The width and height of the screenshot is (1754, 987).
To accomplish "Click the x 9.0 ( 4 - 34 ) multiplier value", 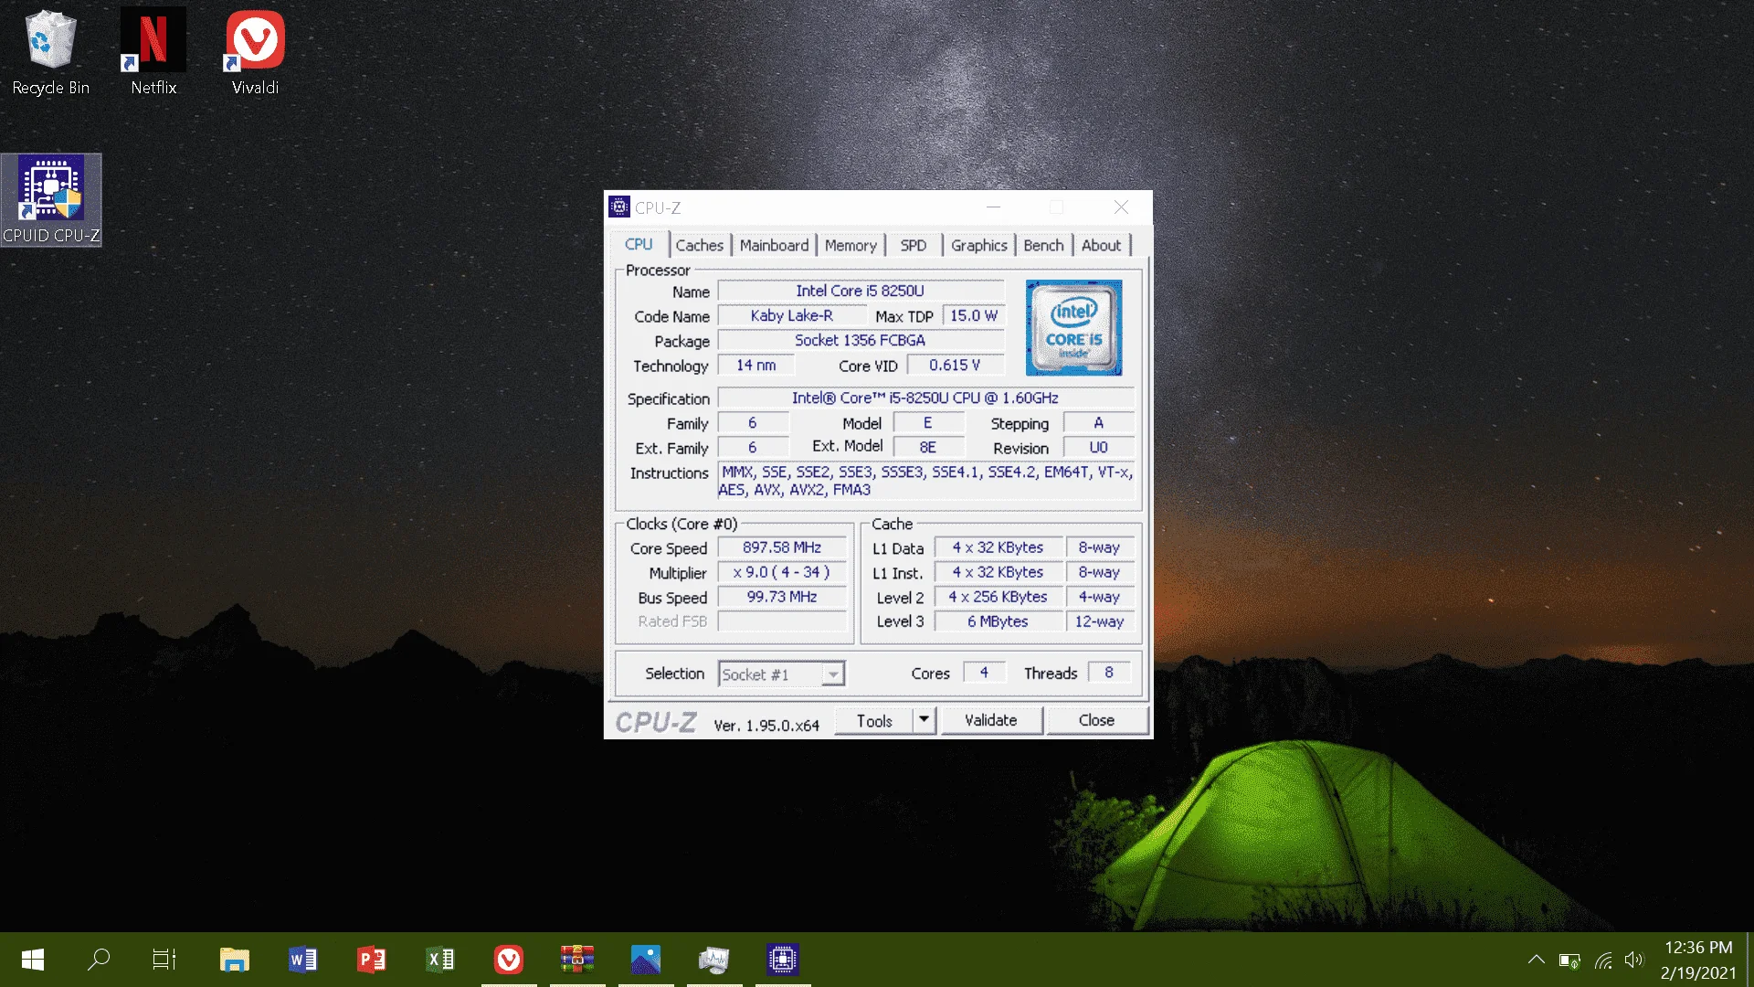I will (x=782, y=572).
